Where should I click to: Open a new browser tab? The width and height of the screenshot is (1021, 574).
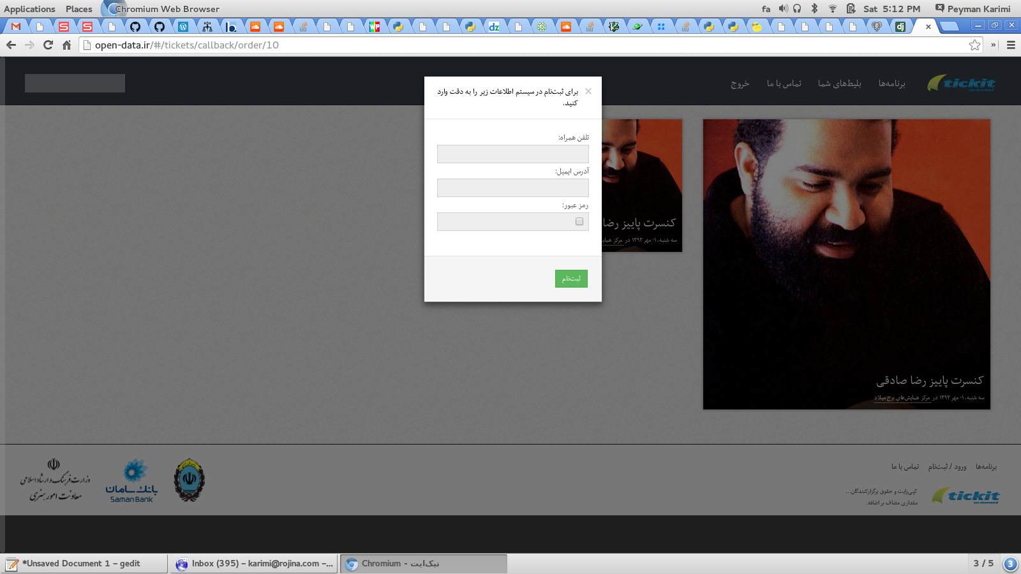[950, 27]
